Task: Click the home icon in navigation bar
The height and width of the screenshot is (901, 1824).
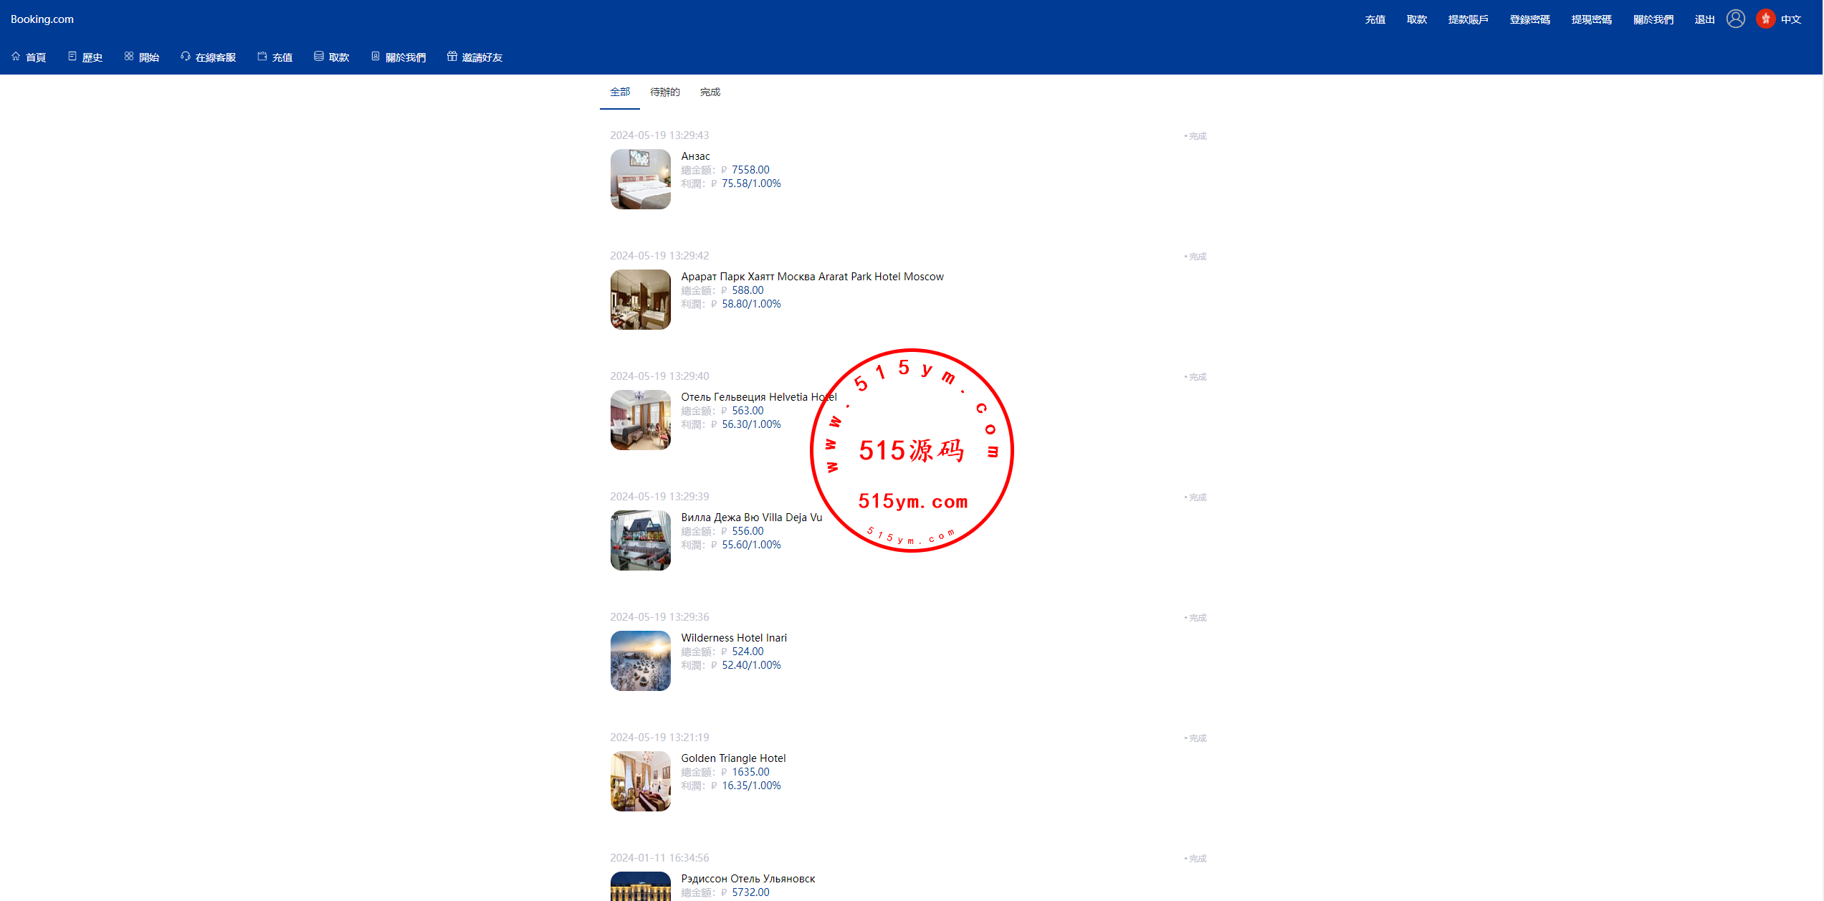Action: (x=16, y=57)
